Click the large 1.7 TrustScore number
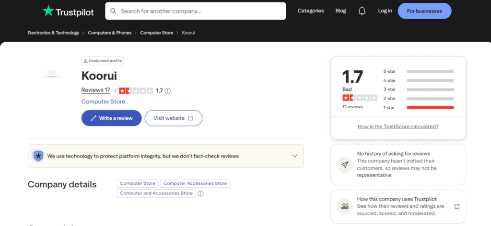This screenshot has width=491, height=226. (x=352, y=77)
